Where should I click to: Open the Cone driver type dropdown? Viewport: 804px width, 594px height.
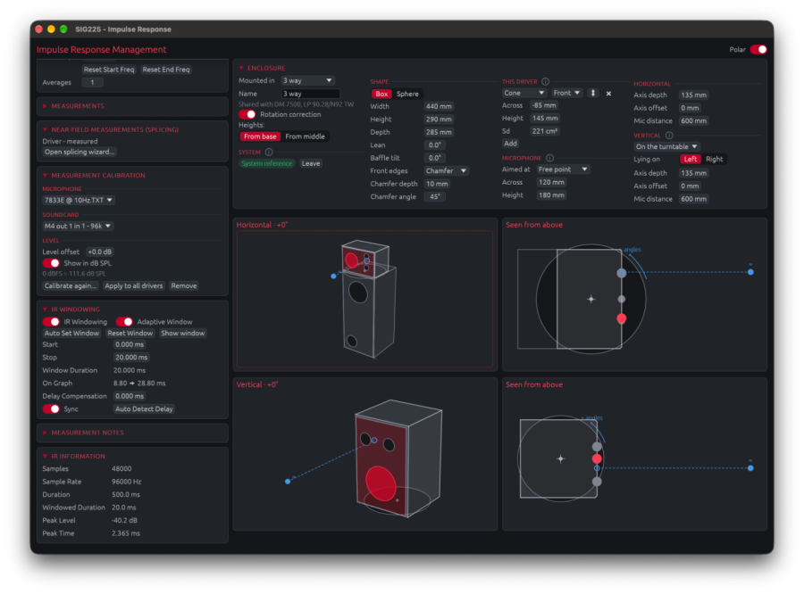pyautogui.click(x=523, y=93)
